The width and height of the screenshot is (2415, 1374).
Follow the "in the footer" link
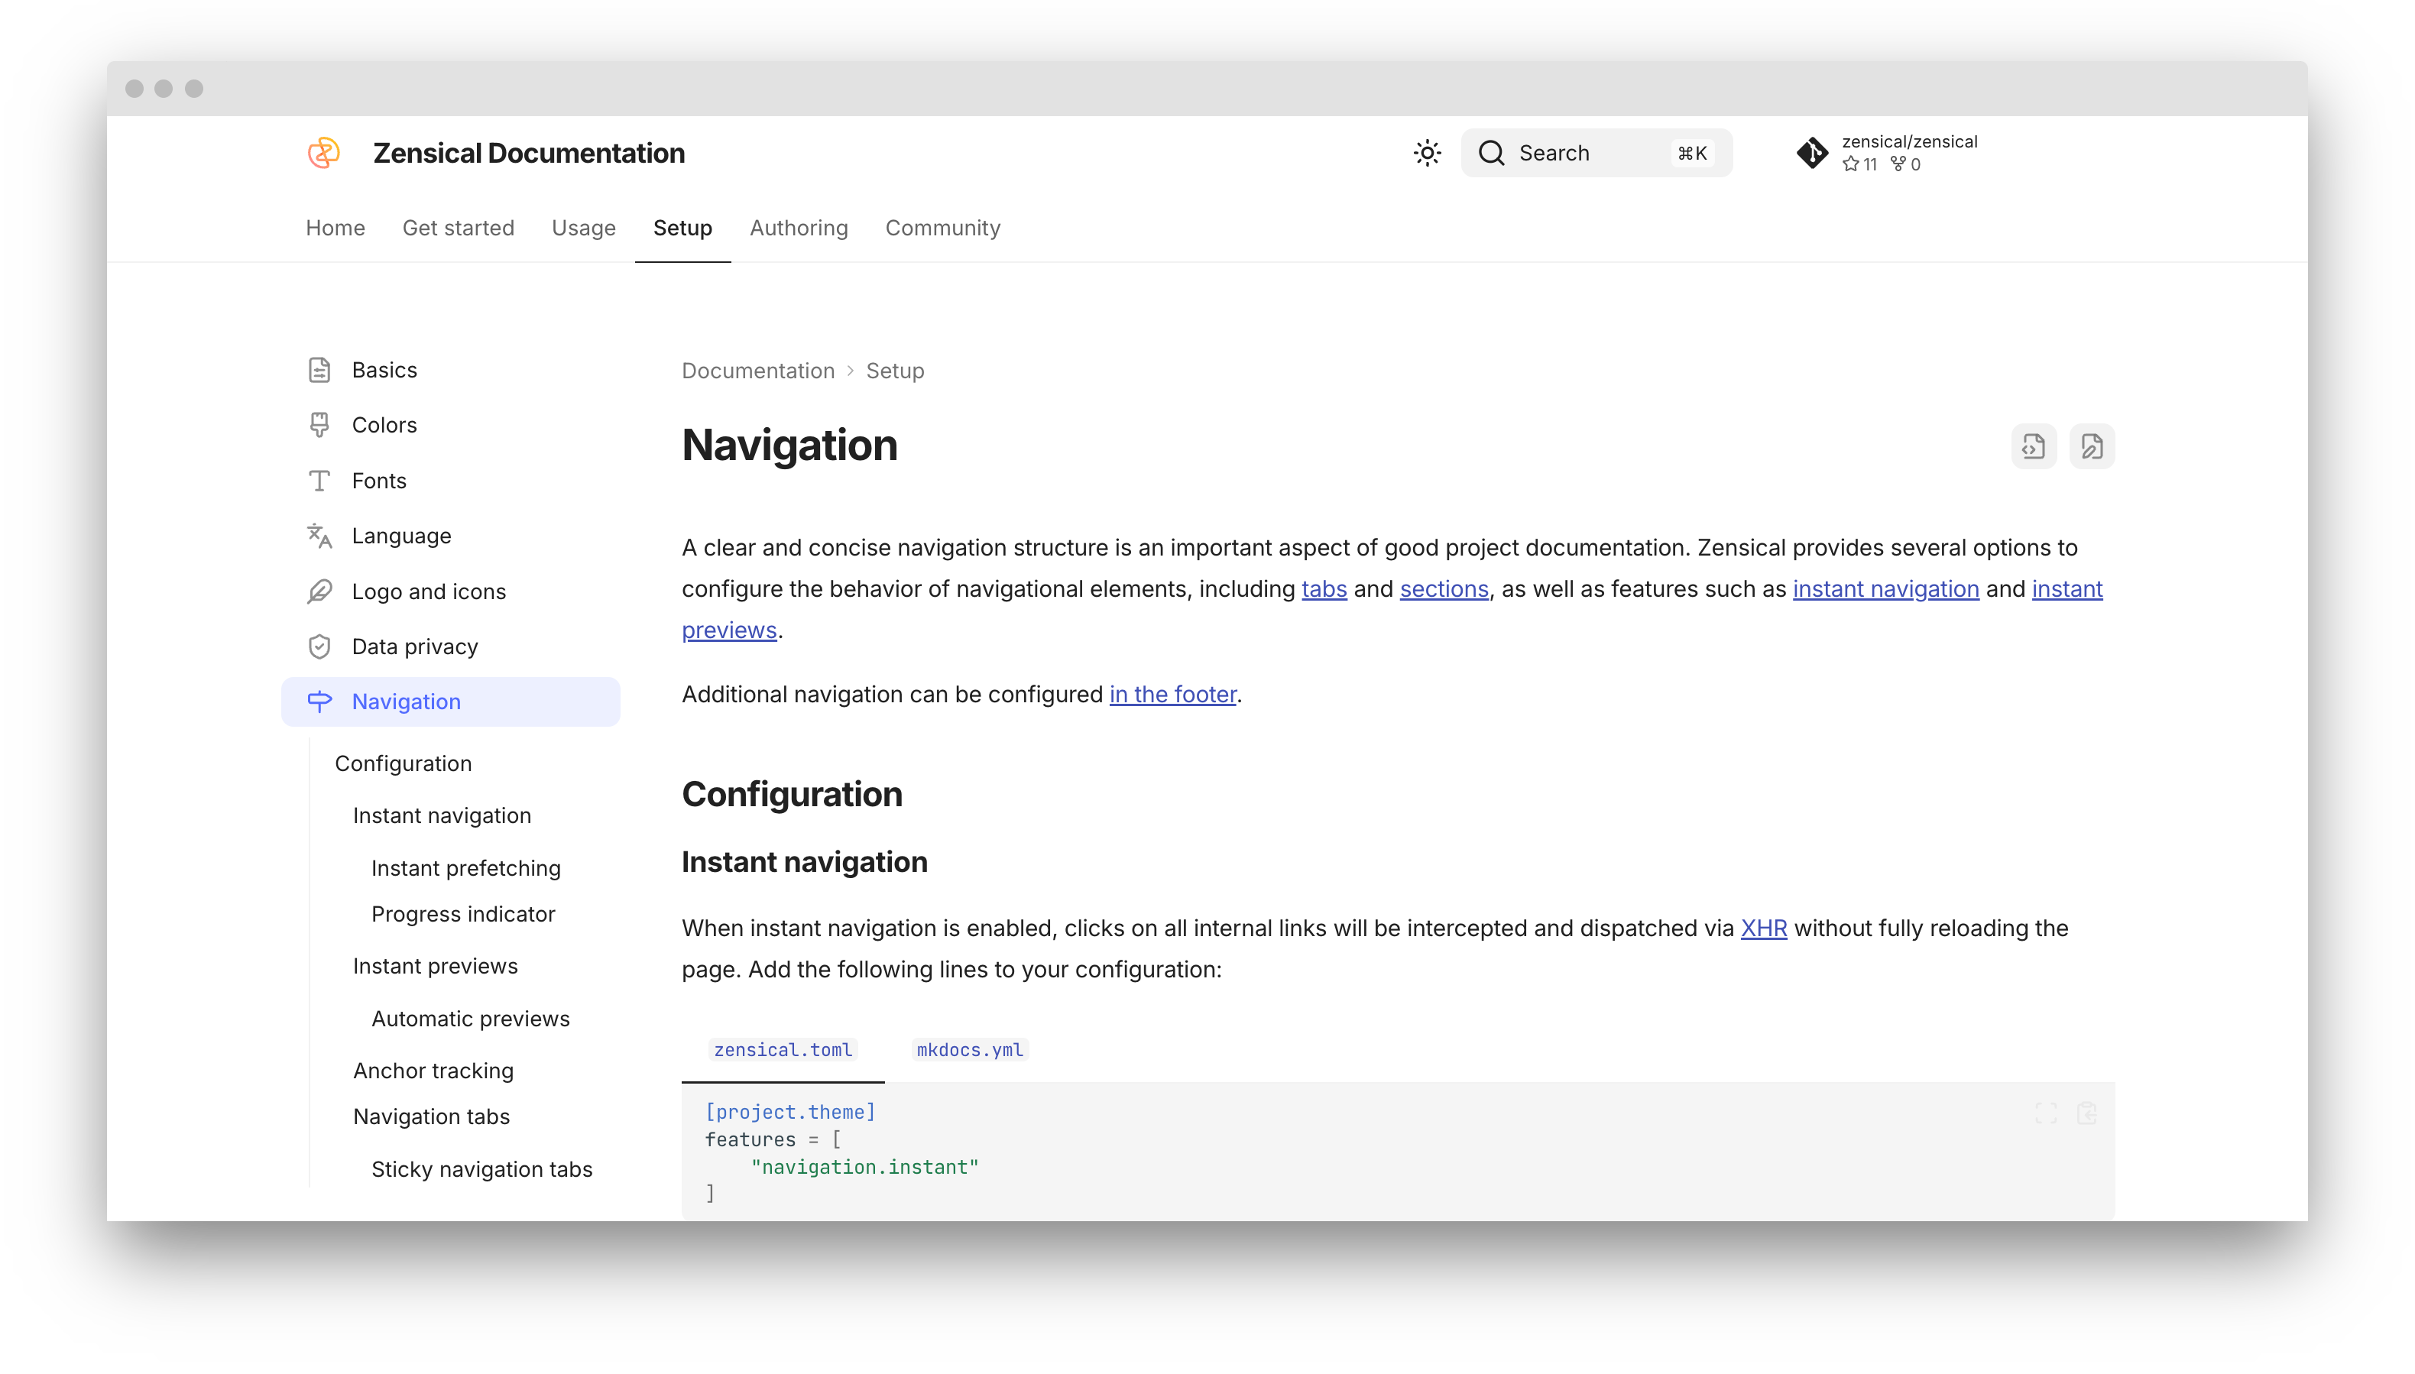(1172, 695)
